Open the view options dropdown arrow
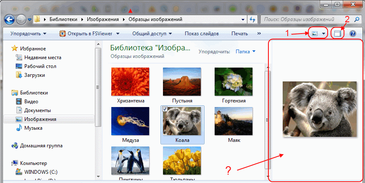Image resolution: width=365 pixels, height=183 pixels. point(323,34)
